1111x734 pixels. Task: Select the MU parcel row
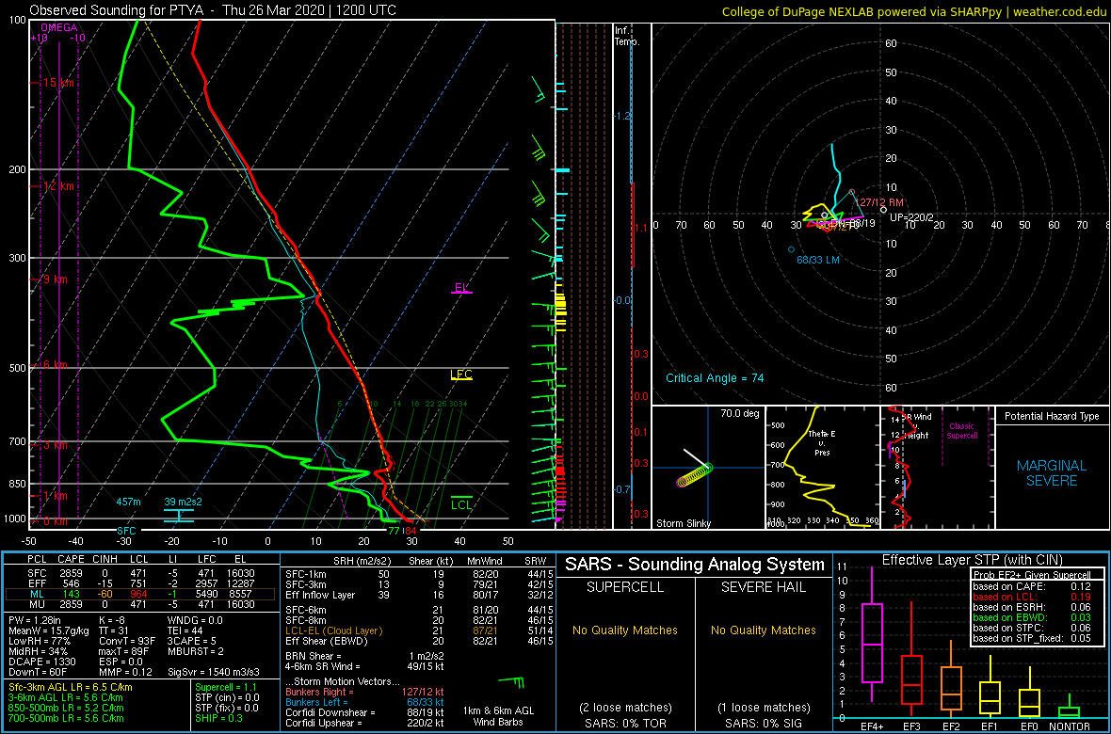(141, 606)
